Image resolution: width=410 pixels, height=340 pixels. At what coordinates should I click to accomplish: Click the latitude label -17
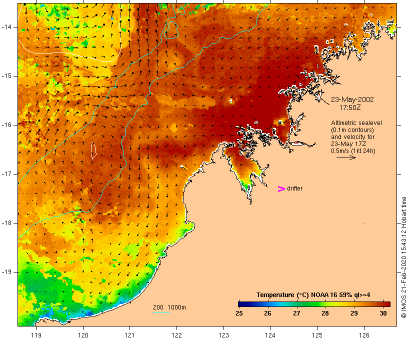point(6,174)
